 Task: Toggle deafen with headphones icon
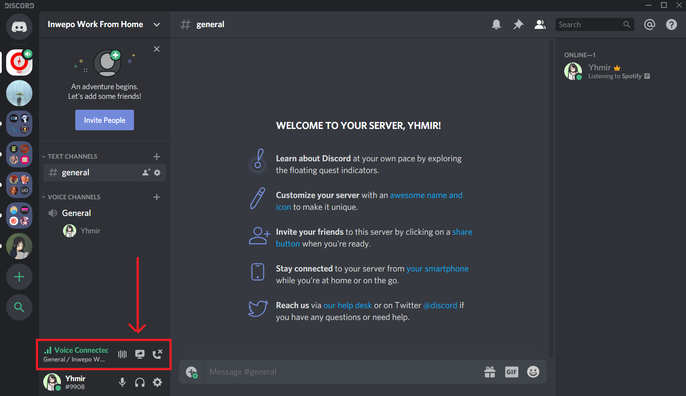(x=140, y=382)
